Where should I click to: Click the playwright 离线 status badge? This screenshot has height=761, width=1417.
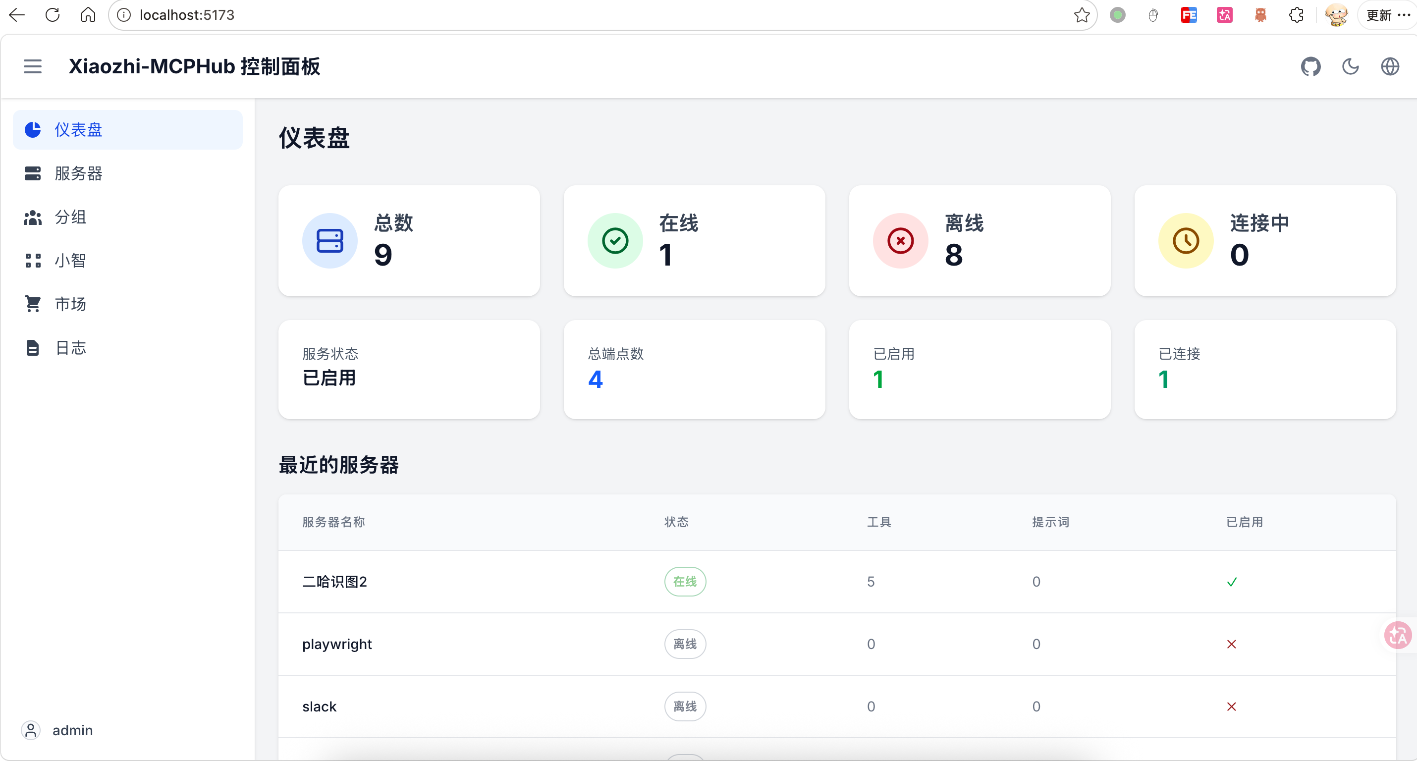(x=685, y=644)
